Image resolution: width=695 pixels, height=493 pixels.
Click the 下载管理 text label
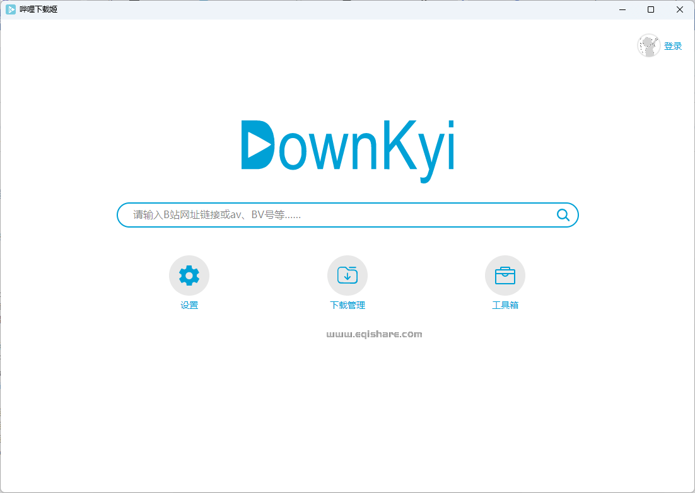tap(347, 304)
